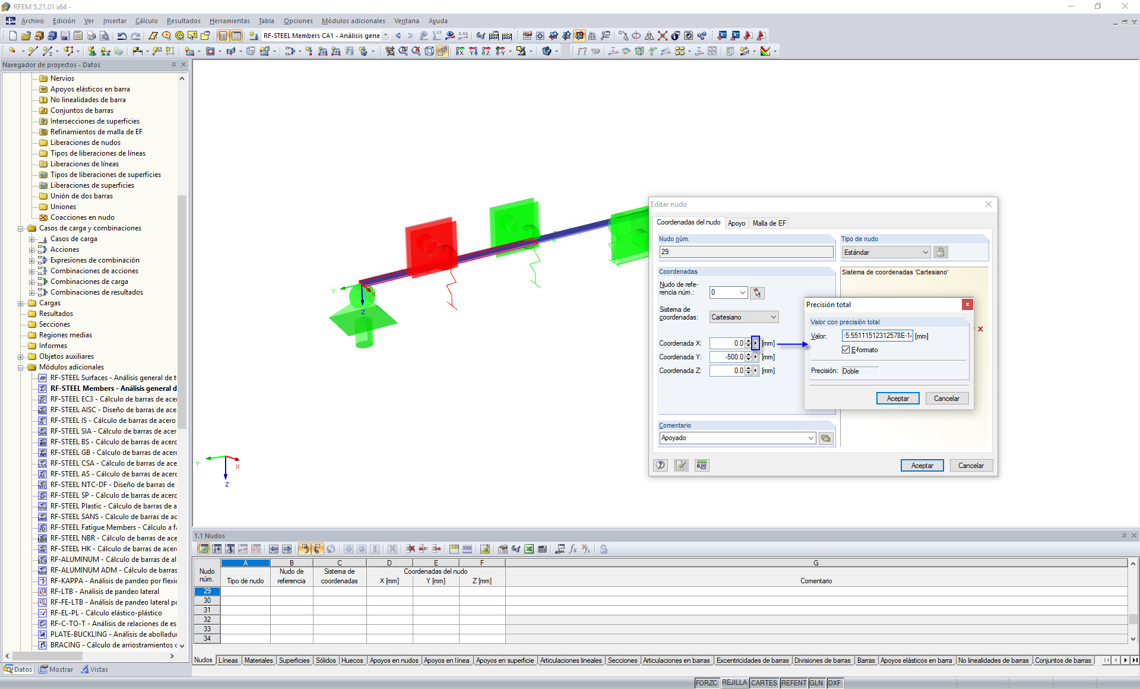Click the help icon in the Editar nudo dialog

click(660, 466)
